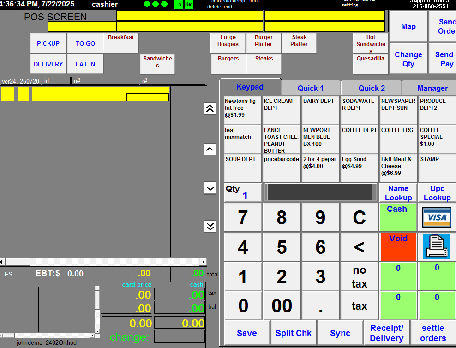Add Bkft Meat & Cheese item
The width and height of the screenshot is (456, 348).
(x=398, y=168)
